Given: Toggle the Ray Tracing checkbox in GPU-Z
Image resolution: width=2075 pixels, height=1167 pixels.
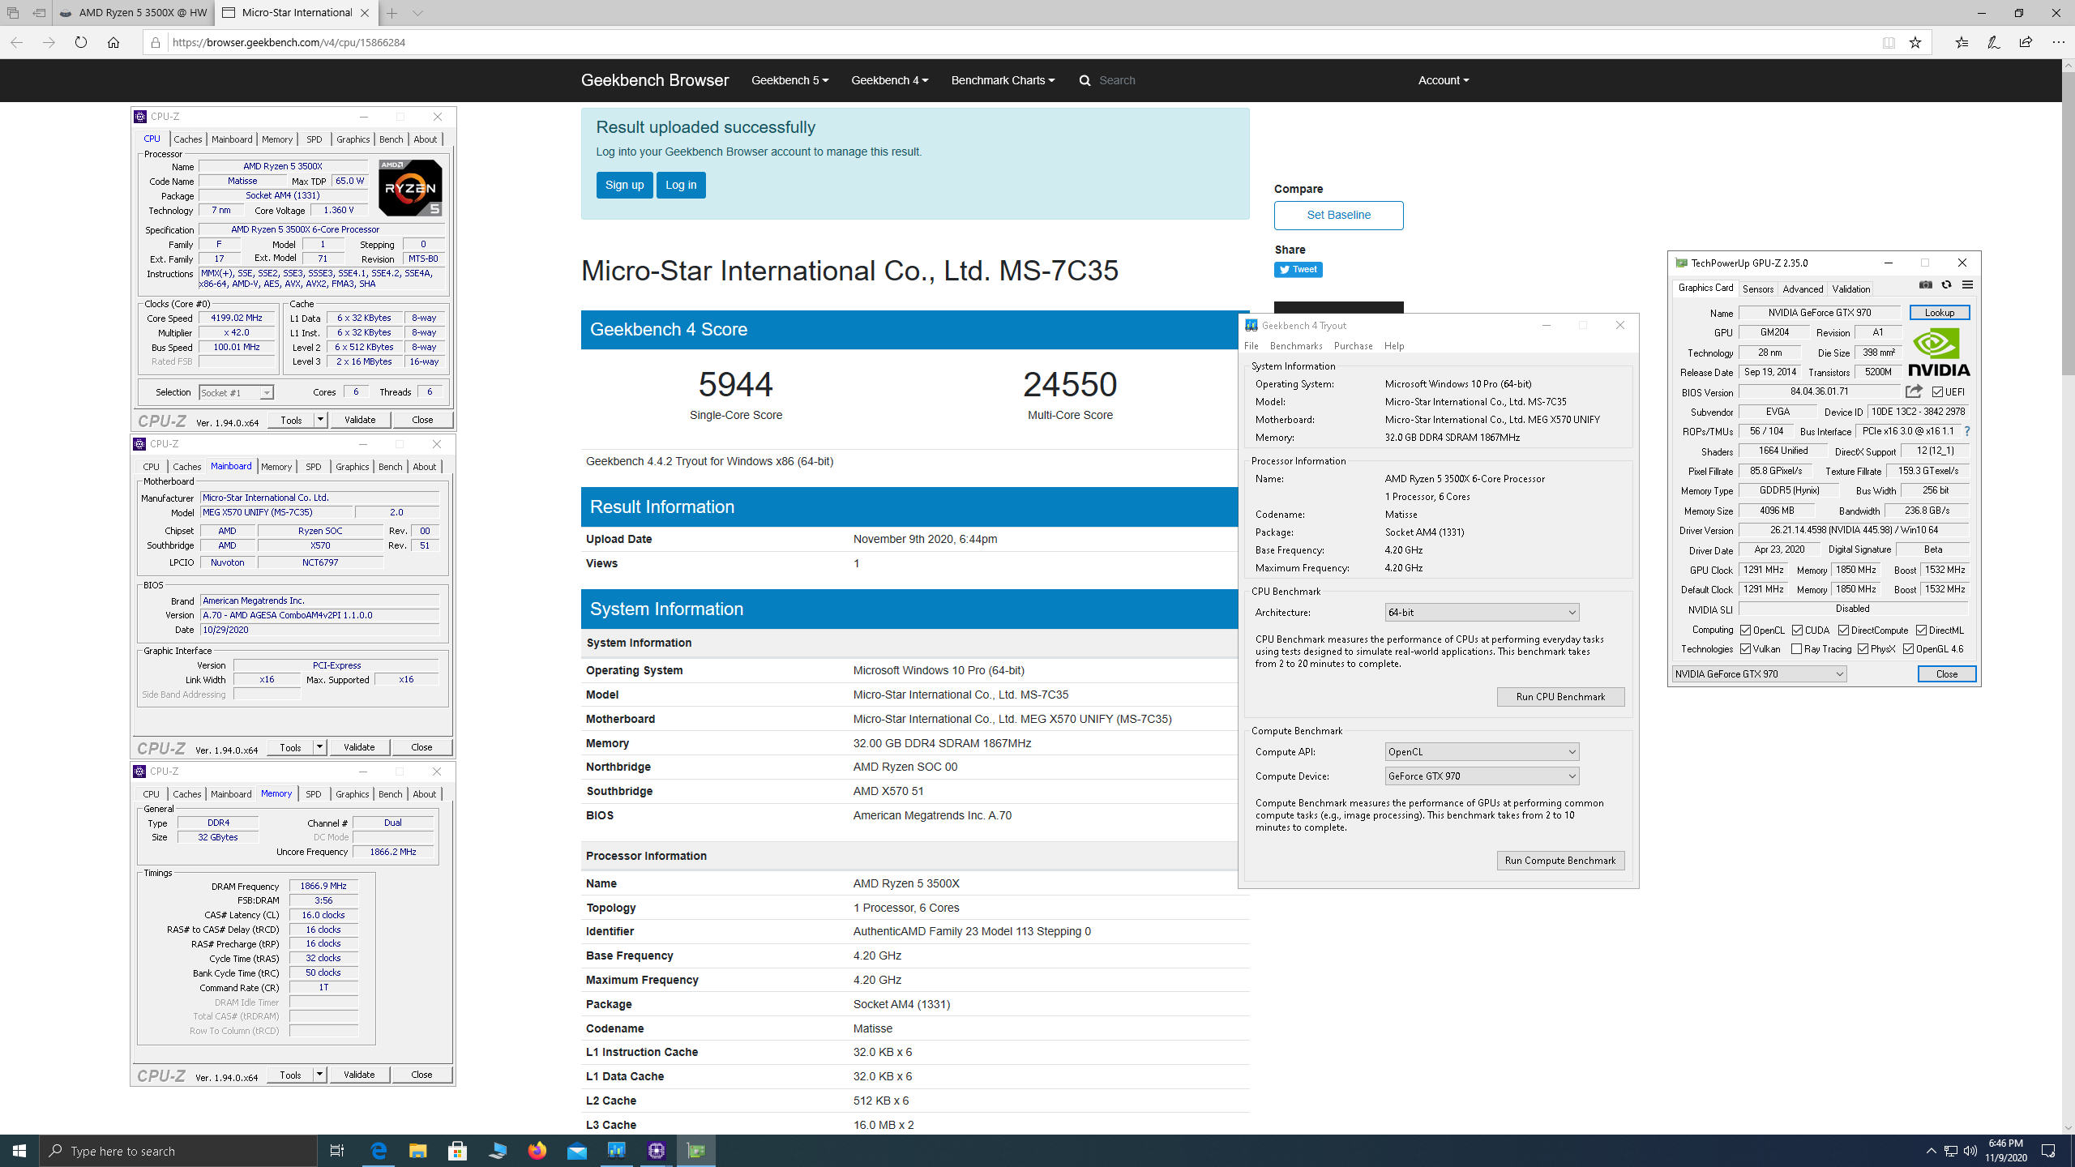Looking at the screenshot, I should 1796,648.
